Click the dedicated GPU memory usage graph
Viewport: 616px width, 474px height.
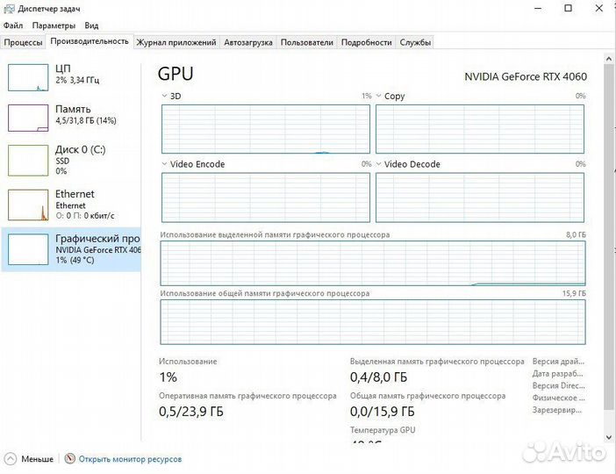pos(373,263)
